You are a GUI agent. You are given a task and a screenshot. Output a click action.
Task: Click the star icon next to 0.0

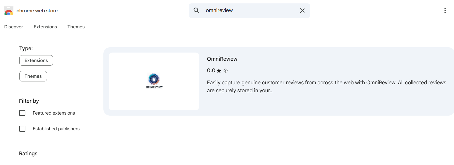(219, 71)
